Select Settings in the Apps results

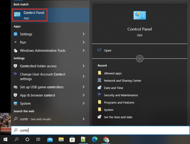(x=50, y=34)
